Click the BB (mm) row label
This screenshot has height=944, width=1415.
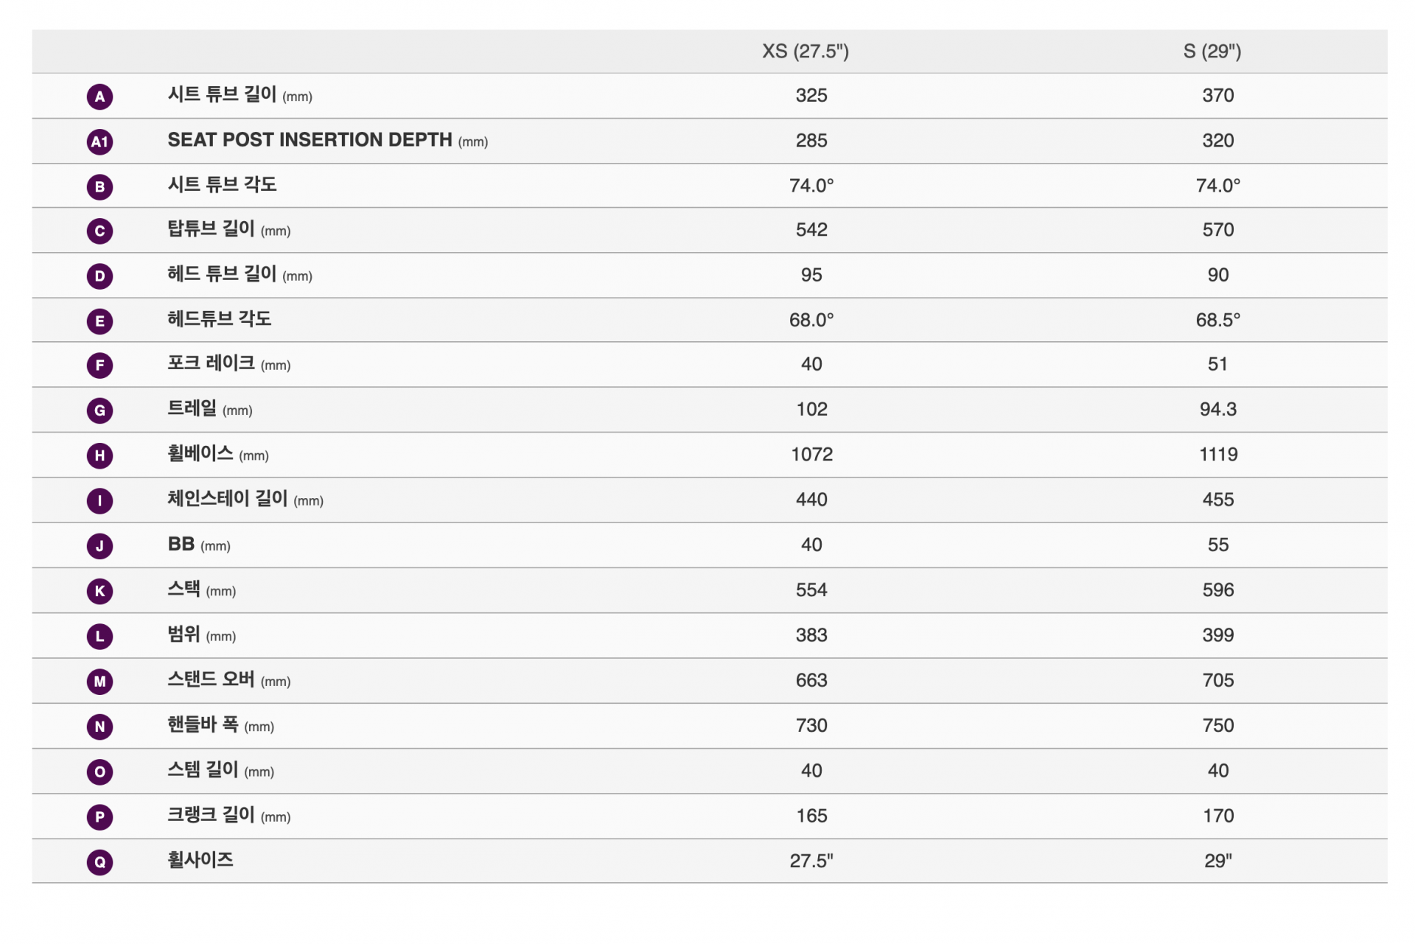point(199,545)
